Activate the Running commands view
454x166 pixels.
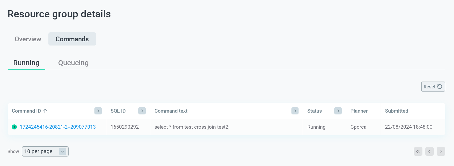[x=26, y=63]
